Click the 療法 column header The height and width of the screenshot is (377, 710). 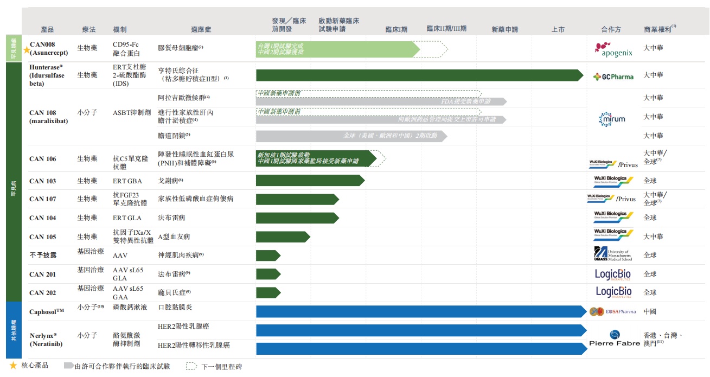88,29
